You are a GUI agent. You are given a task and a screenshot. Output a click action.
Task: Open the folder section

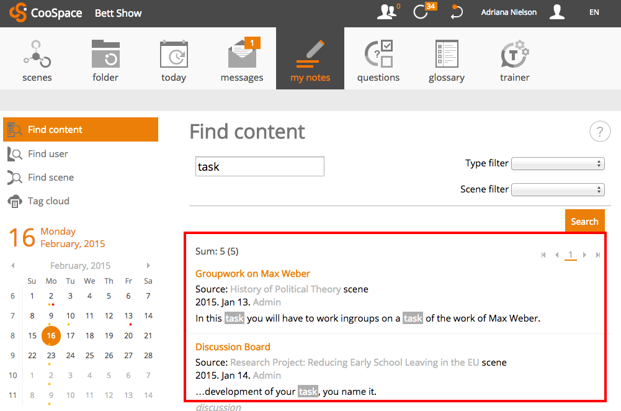point(105,60)
